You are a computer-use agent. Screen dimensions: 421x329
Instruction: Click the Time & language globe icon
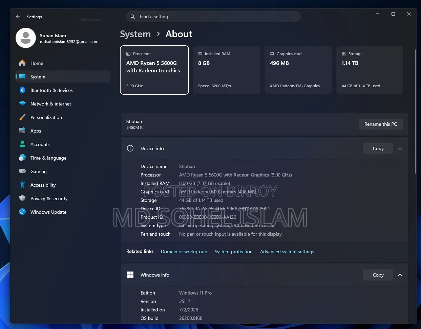(x=22, y=158)
